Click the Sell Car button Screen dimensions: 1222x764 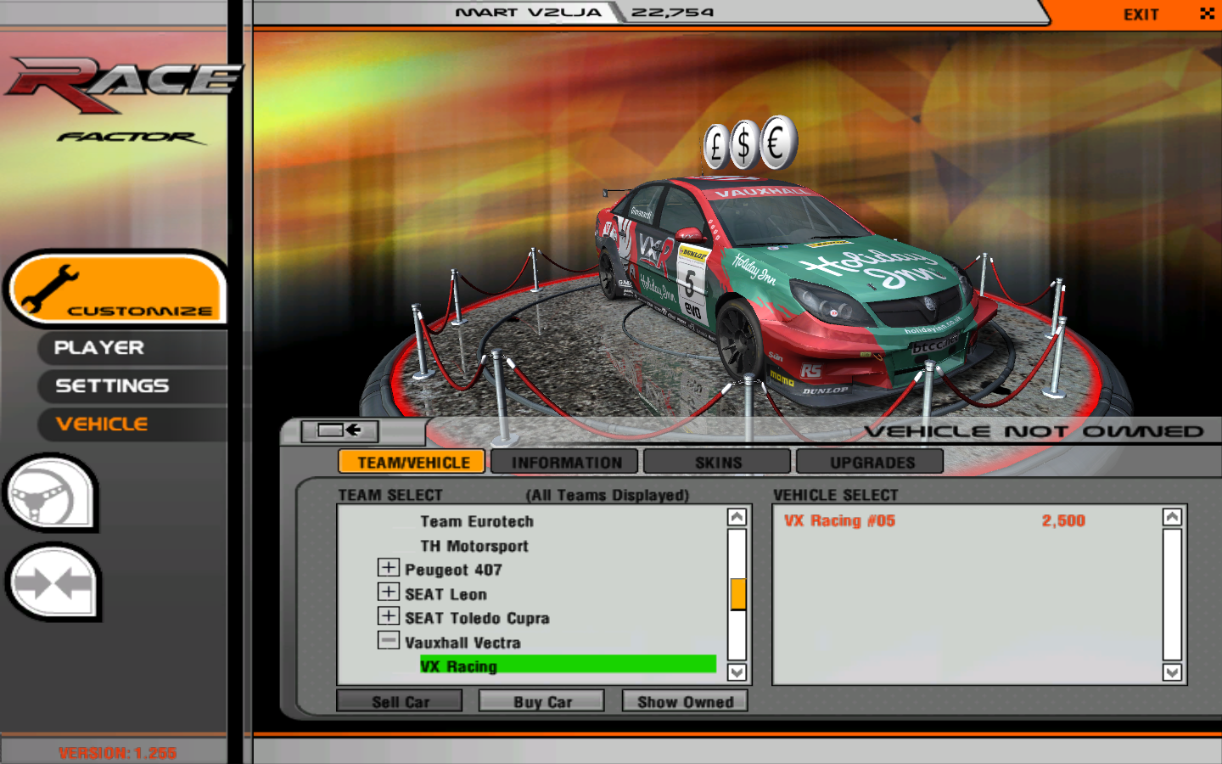(x=400, y=701)
